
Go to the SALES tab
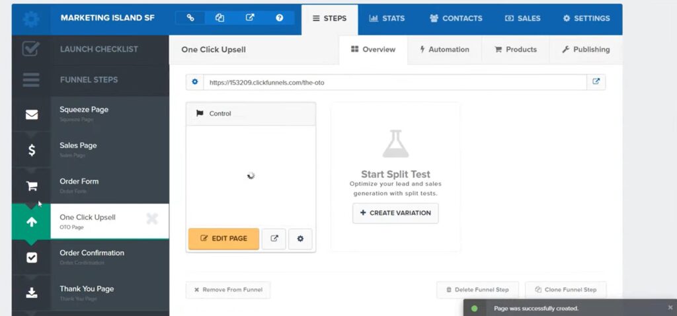click(522, 19)
